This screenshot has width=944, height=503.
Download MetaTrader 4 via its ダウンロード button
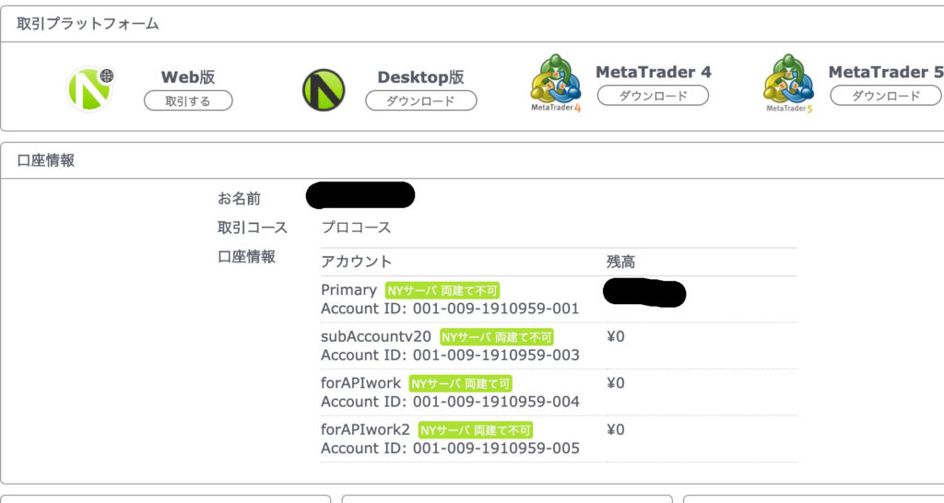pyautogui.click(x=653, y=96)
